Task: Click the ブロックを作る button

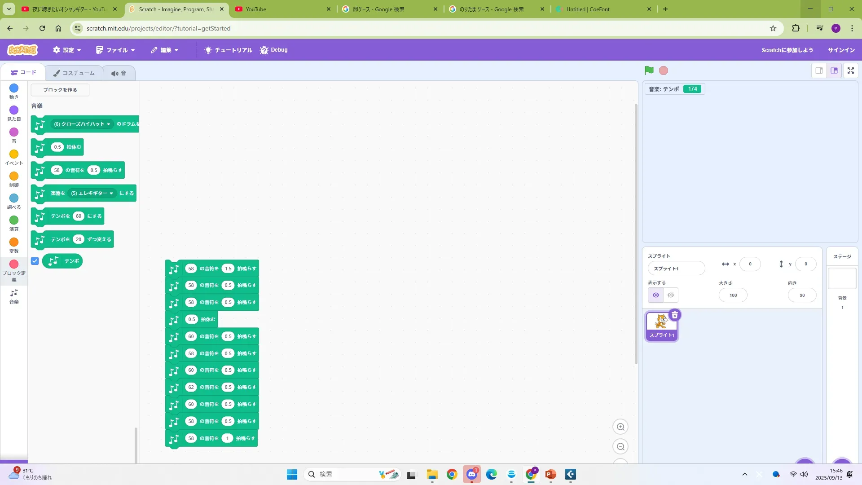Action: (x=60, y=90)
